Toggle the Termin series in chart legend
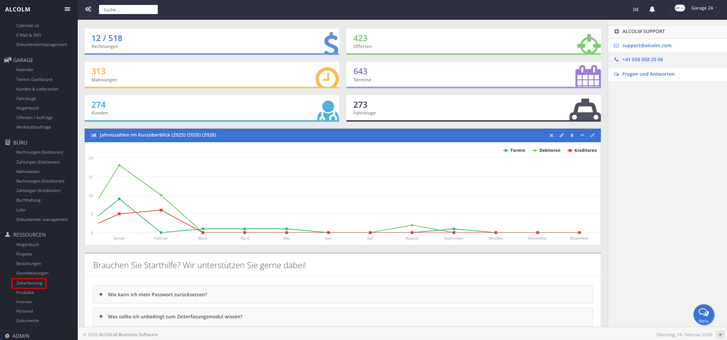The width and height of the screenshot is (727, 340). coord(514,151)
